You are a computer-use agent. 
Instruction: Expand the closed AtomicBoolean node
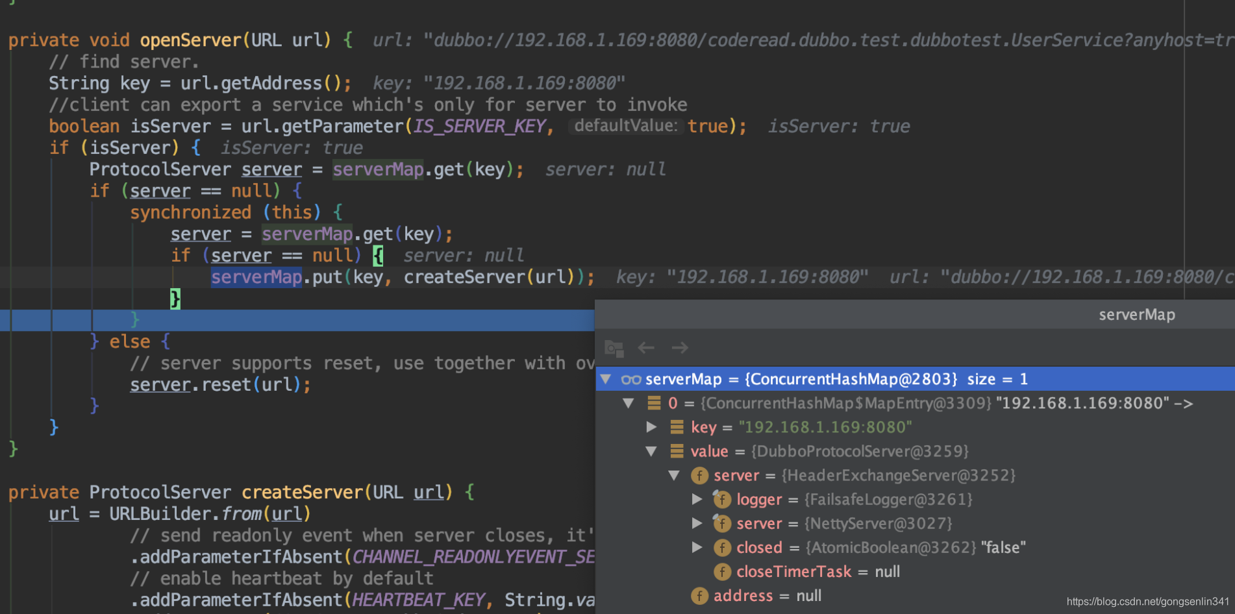click(697, 547)
